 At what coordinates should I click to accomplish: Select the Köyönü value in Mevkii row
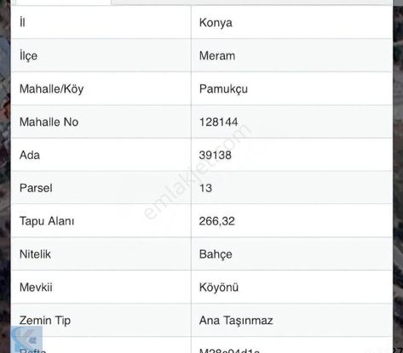[219, 288]
